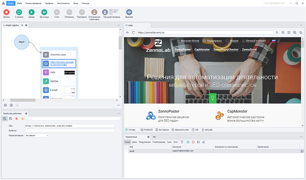306x180 pixels.
Task: Select the green Spintax action block
Action: (59, 81)
